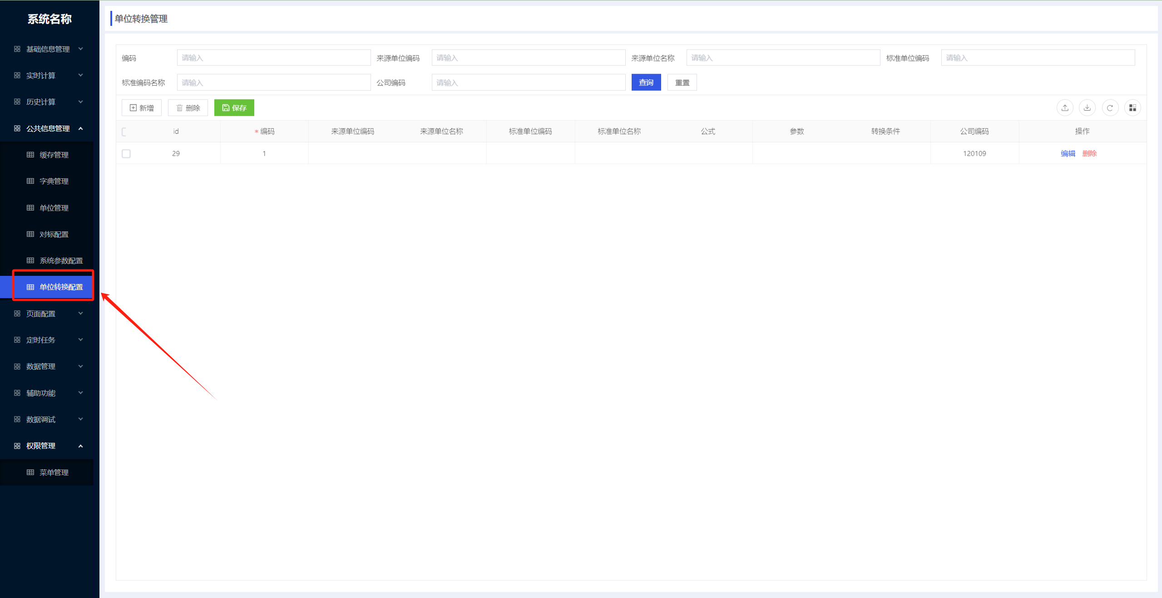Click the 新增 button
Viewport: 1162px width, 598px height.
click(142, 108)
